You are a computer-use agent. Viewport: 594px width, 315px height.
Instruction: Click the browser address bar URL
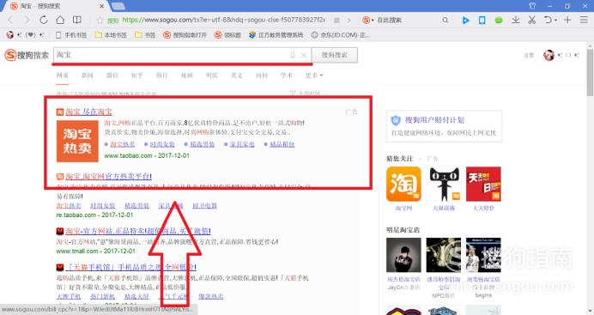click(x=223, y=20)
